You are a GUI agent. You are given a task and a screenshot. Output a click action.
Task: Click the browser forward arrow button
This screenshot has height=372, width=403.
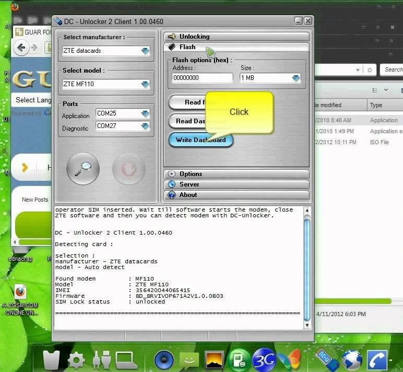(34, 48)
